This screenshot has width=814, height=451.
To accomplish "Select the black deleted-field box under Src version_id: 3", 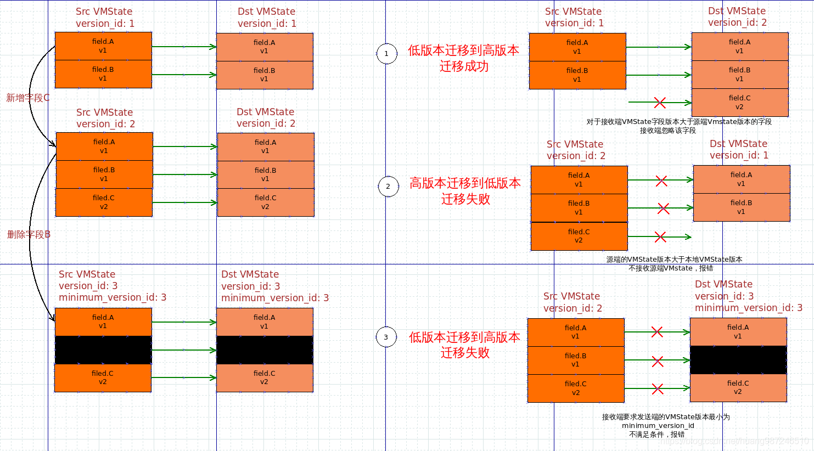I will pyautogui.click(x=103, y=349).
